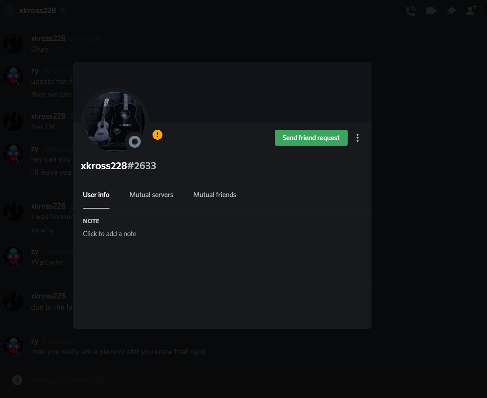Image resolution: width=487 pixels, height=398 pixels.
Task: Switch to the Mutual servers tab
Action: (x=151, y=195)
